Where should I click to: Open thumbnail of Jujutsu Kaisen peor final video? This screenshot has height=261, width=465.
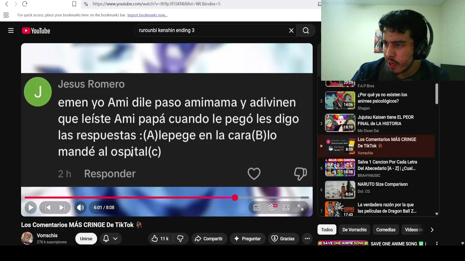[340, 123]
